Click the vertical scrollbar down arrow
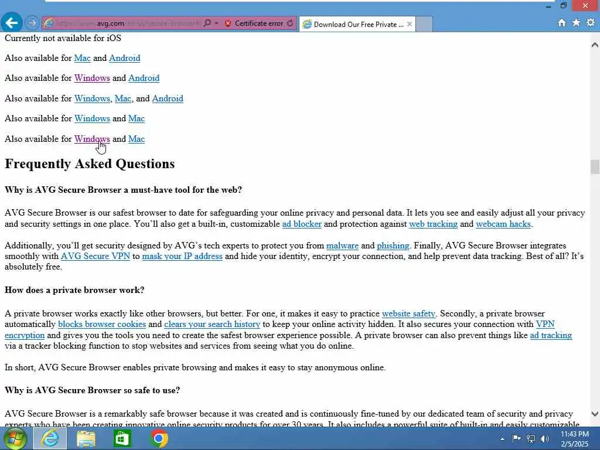600x450 pixels. click(x=595, y=414)
